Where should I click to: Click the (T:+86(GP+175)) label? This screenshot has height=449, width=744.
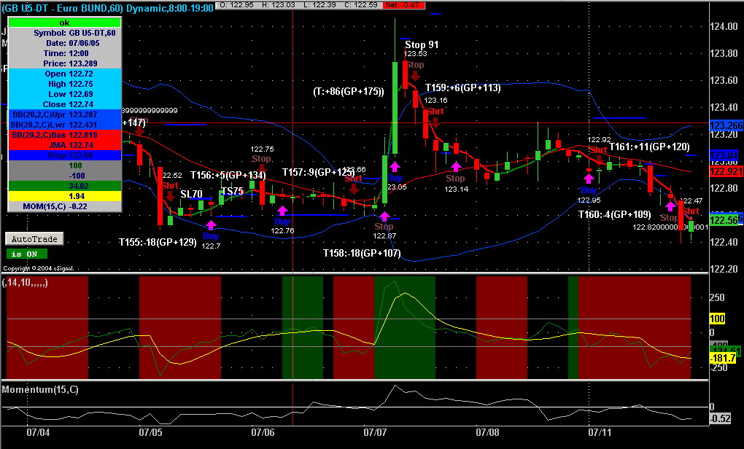tap(348, 92)
